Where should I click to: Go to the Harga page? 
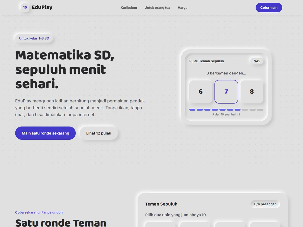click(183, 8)
